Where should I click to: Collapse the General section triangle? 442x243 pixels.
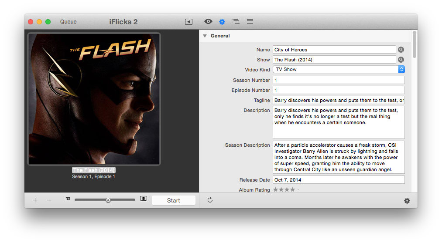[x=205, y=36]
